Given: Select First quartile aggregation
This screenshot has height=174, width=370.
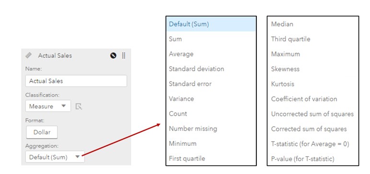Looking at the screenshot, I should tap(187, 158).
